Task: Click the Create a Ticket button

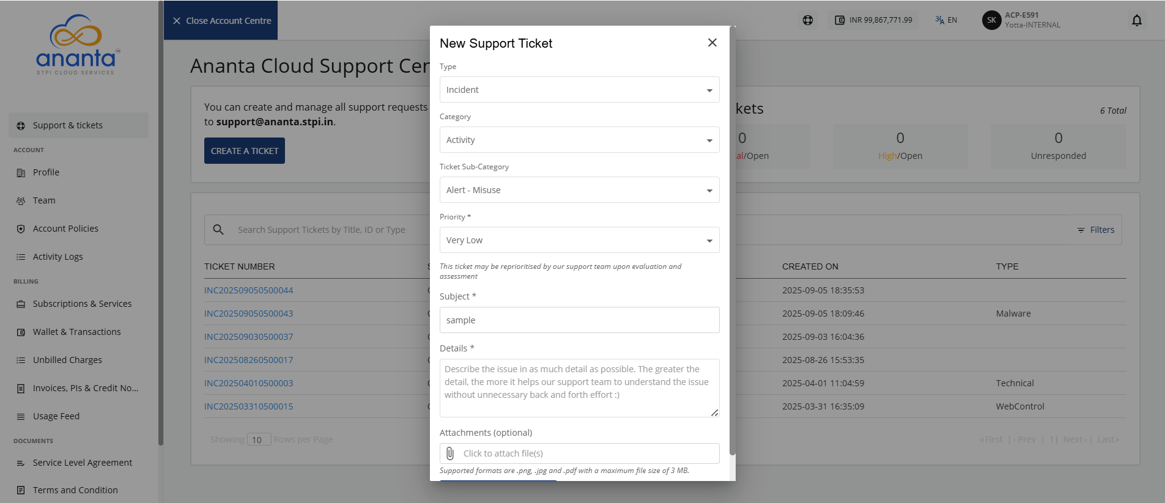Action: click(245, 151)
